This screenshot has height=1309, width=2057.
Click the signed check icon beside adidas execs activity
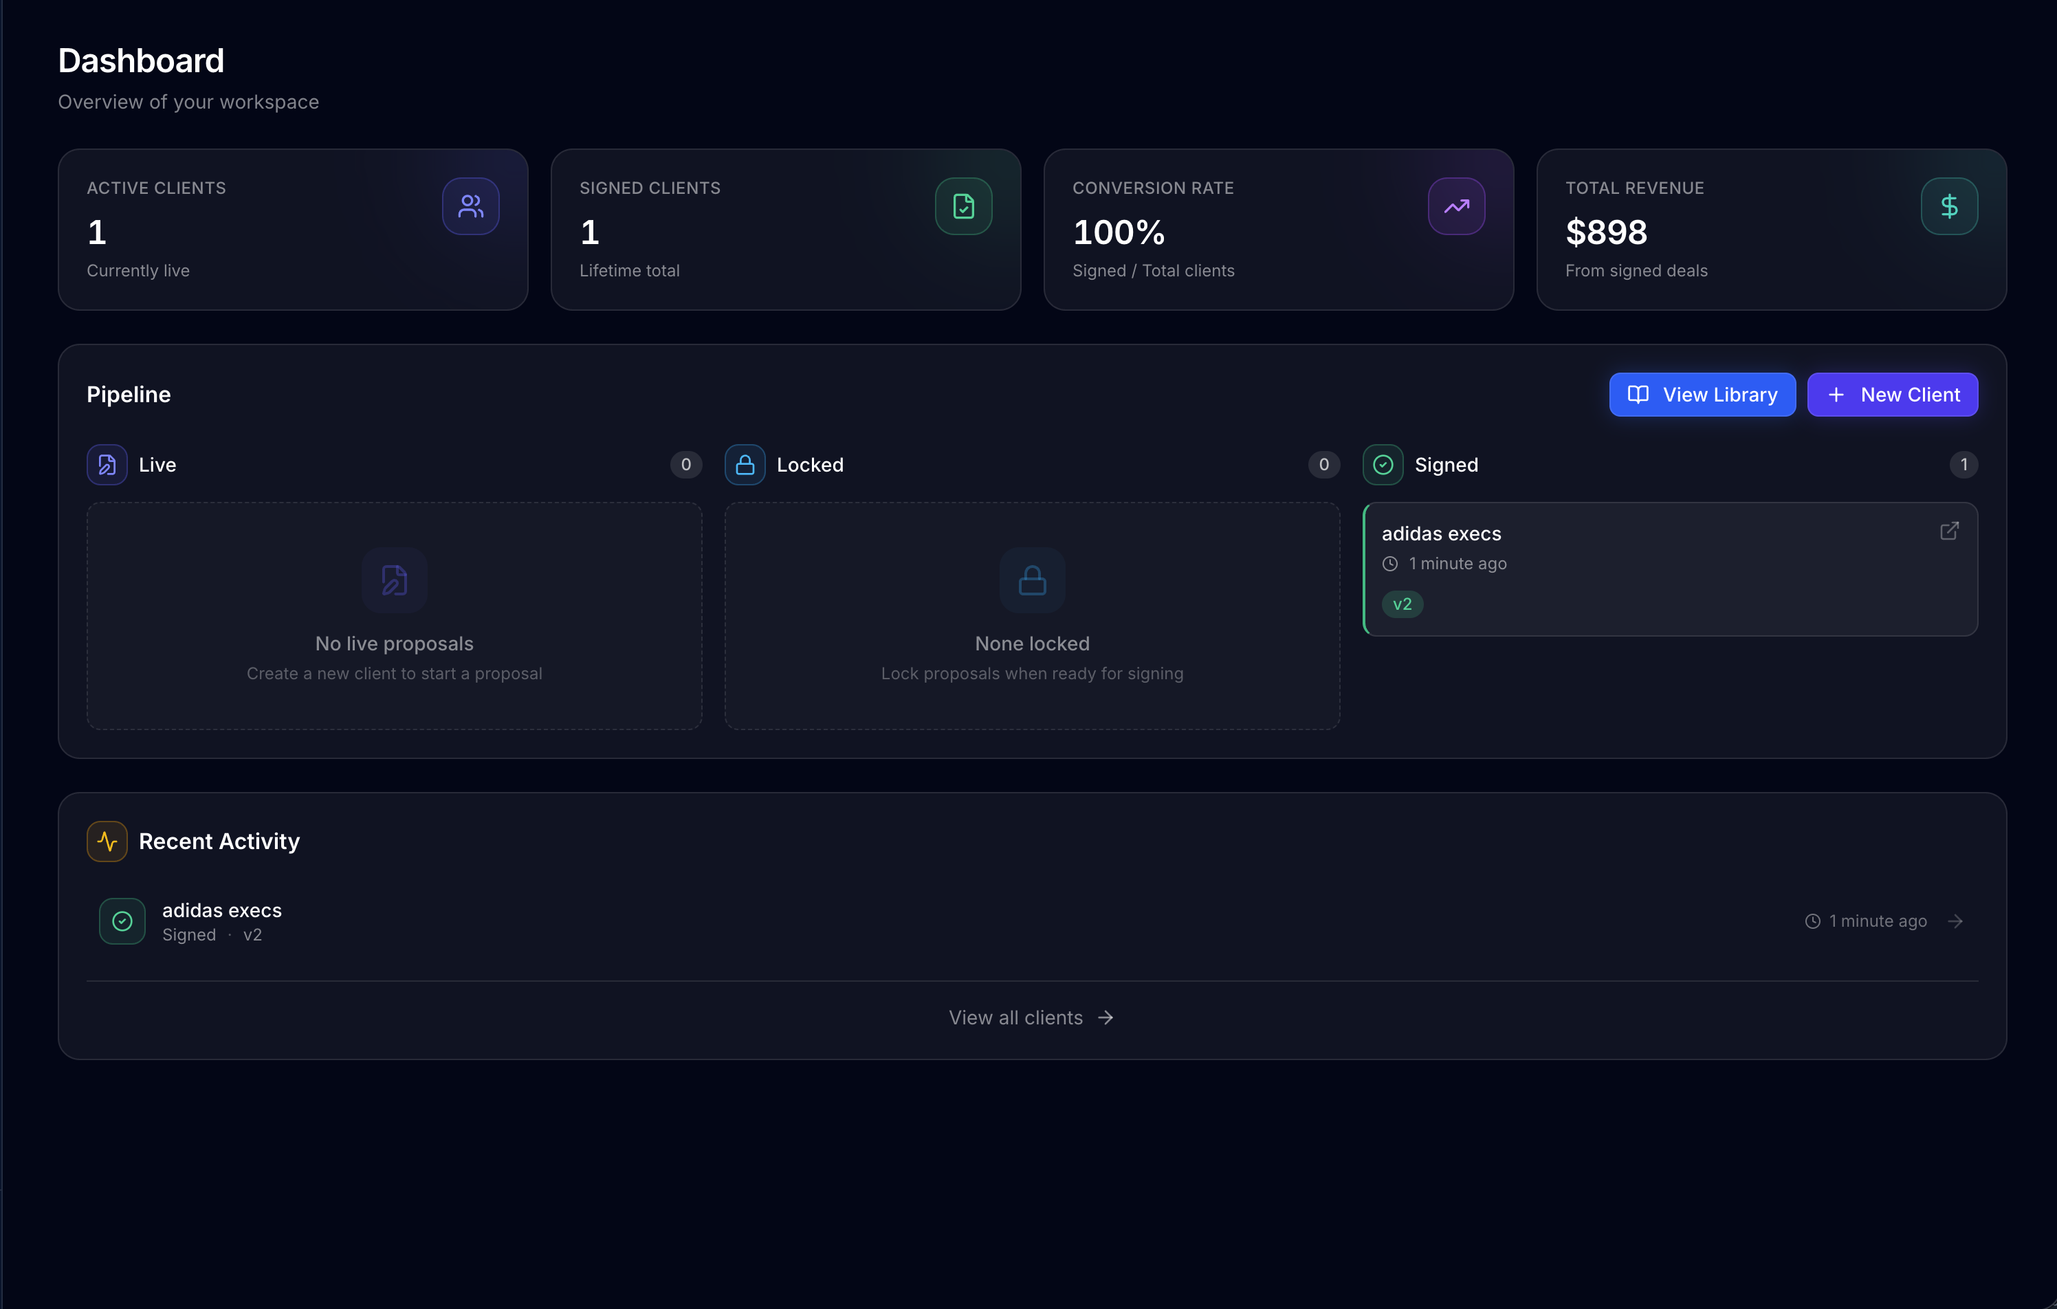[121, 921]
